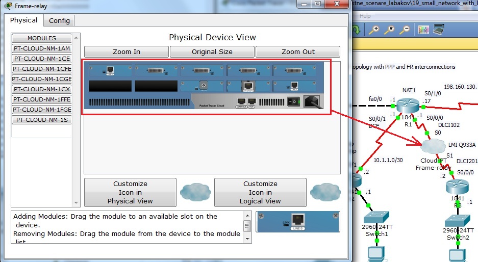Click the description box scrollbar thumb

click(247, 226)
